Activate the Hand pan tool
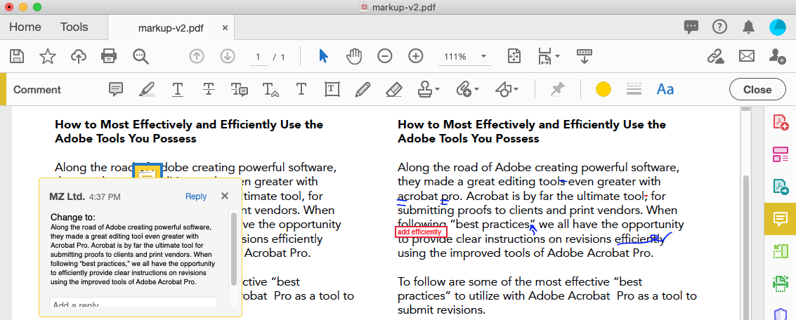Image resolution: width=796 pixels, height=320 pixels. click(x=354, y=56)
